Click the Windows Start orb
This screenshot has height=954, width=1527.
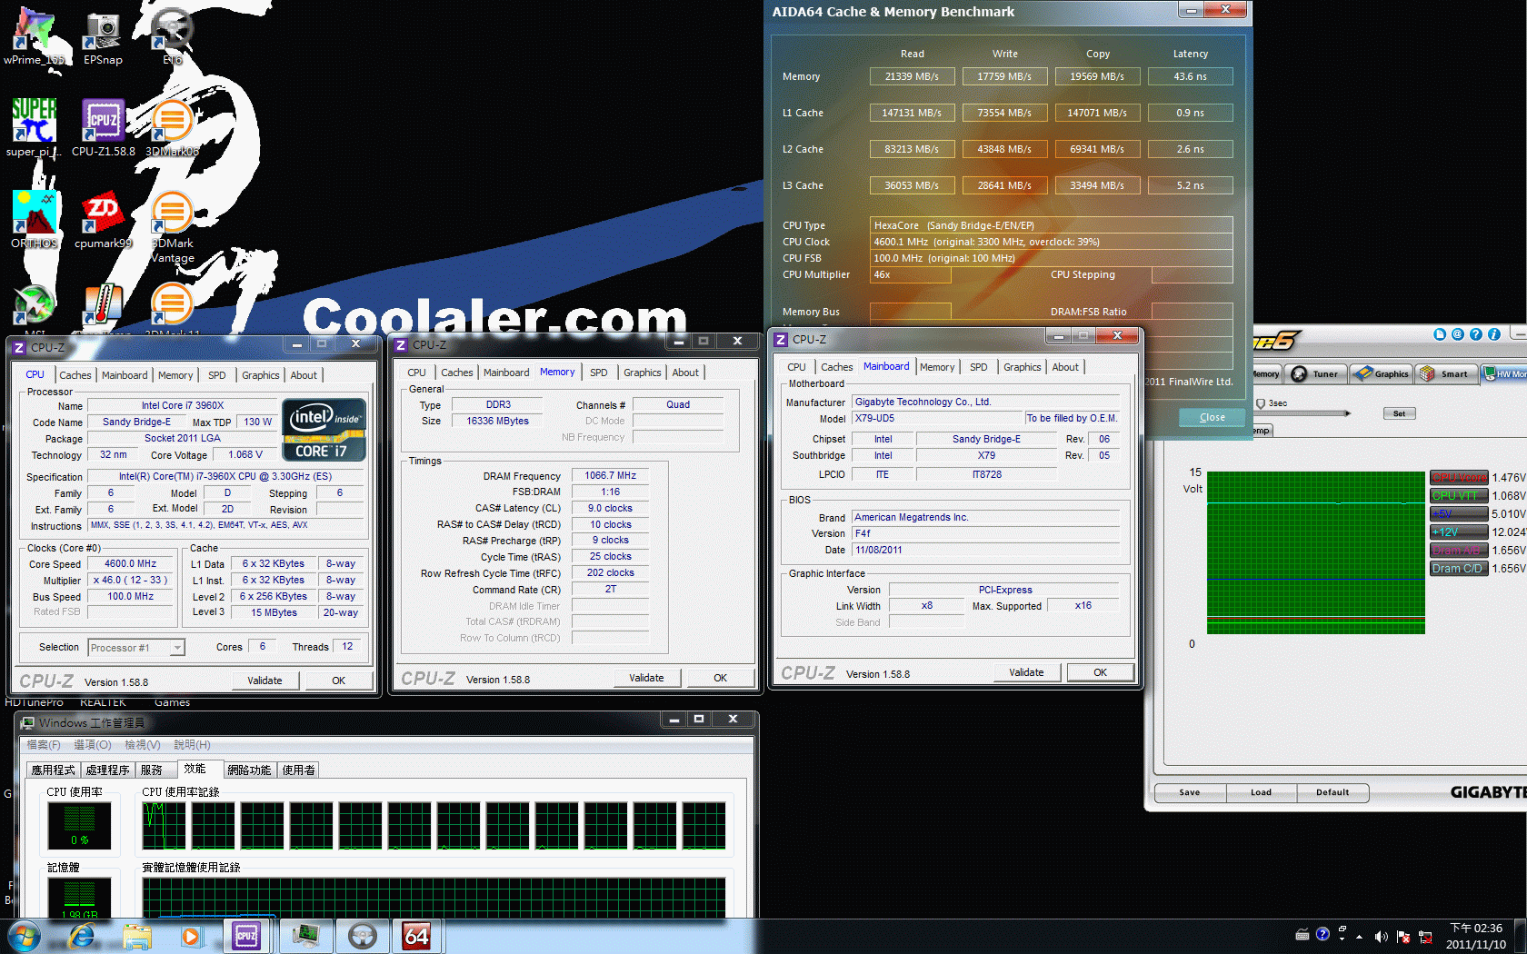[x=25, y=936]
